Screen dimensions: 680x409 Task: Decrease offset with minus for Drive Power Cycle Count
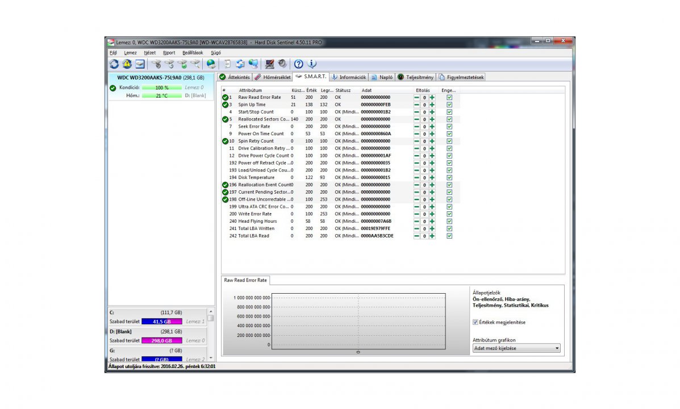point(416,156)
